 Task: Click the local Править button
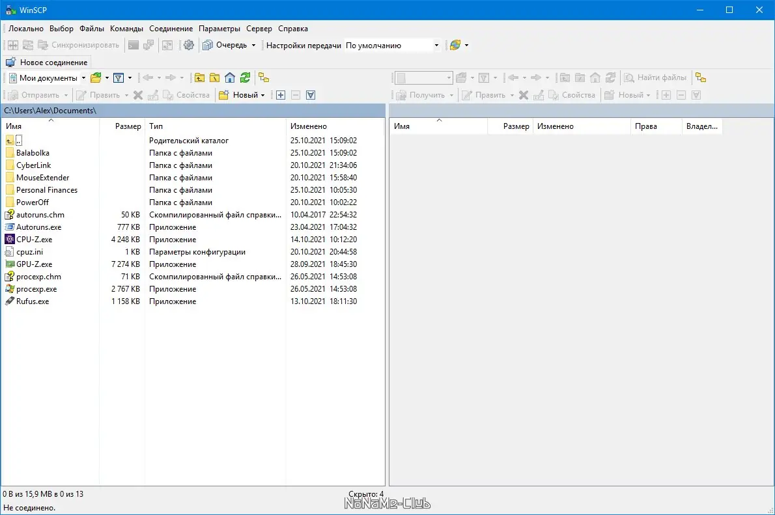[98, 95]
